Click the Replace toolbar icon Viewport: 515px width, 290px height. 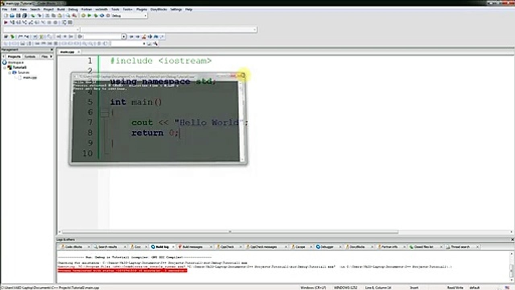click(74, 16)
